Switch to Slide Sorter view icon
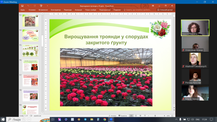 (x=136, y=116)
